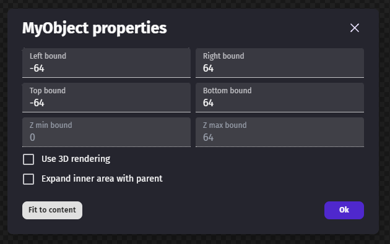This screenshot has width=390, height=244.
Task: Click the "Top bound" field caption
Action: pyautogui.click(x=48, y=91)
